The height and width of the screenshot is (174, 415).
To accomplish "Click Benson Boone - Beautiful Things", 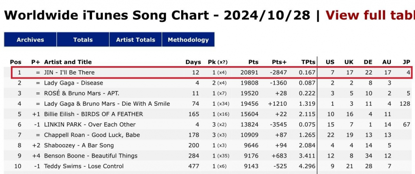I will pos(91,156).
